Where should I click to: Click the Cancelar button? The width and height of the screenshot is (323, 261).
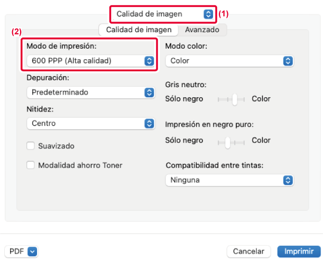[x=248, y=251]
